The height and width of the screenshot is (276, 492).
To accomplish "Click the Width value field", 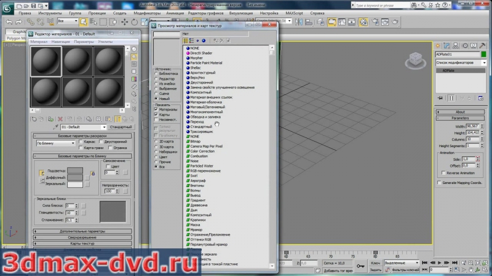I will pyautogui.click(x=472, y=126).
